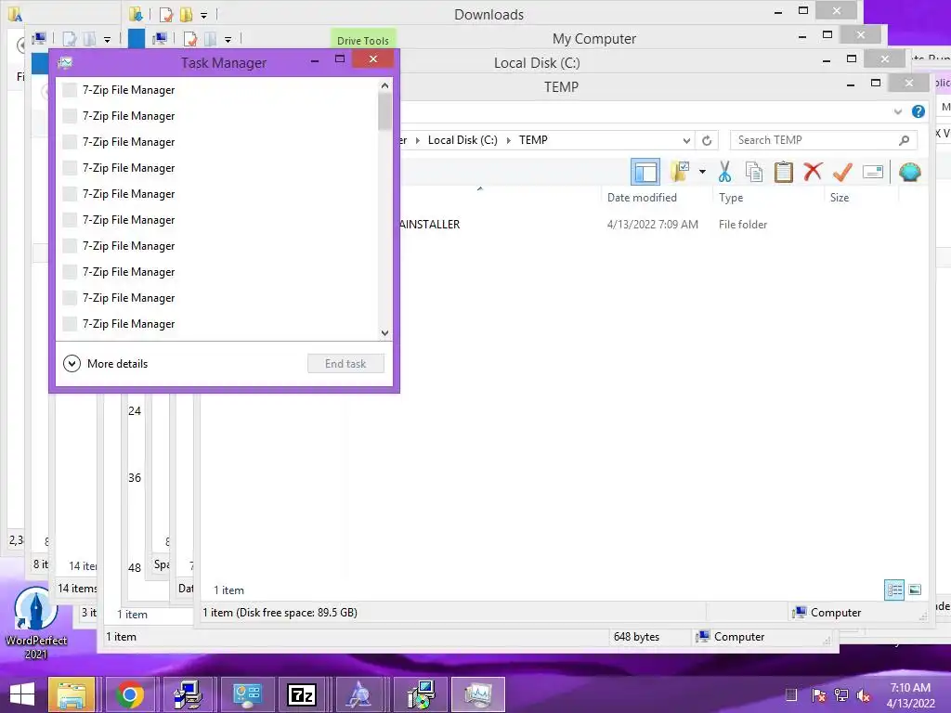951x713 pixels.
Task: Expand the ribbon chevron beside Help
Action: [898, 111]
